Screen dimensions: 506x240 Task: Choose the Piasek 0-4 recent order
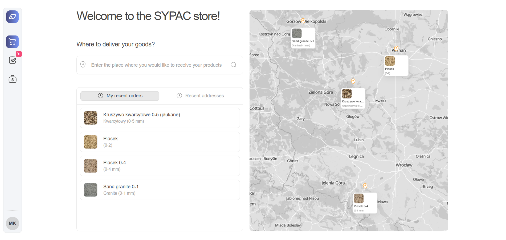click(160, 166)
